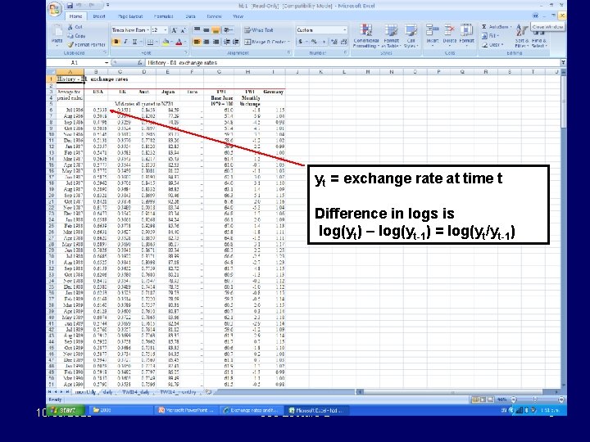Open the Fill options in Editing group

490,36
